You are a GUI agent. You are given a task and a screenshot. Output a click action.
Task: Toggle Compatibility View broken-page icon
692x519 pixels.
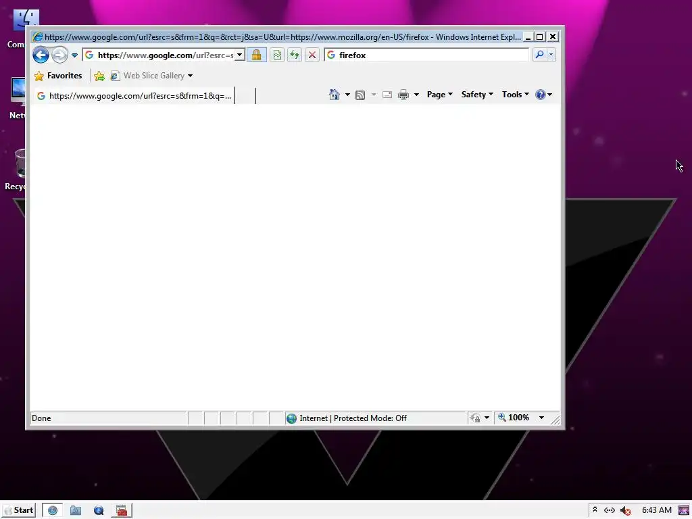[x=277, y=55]
